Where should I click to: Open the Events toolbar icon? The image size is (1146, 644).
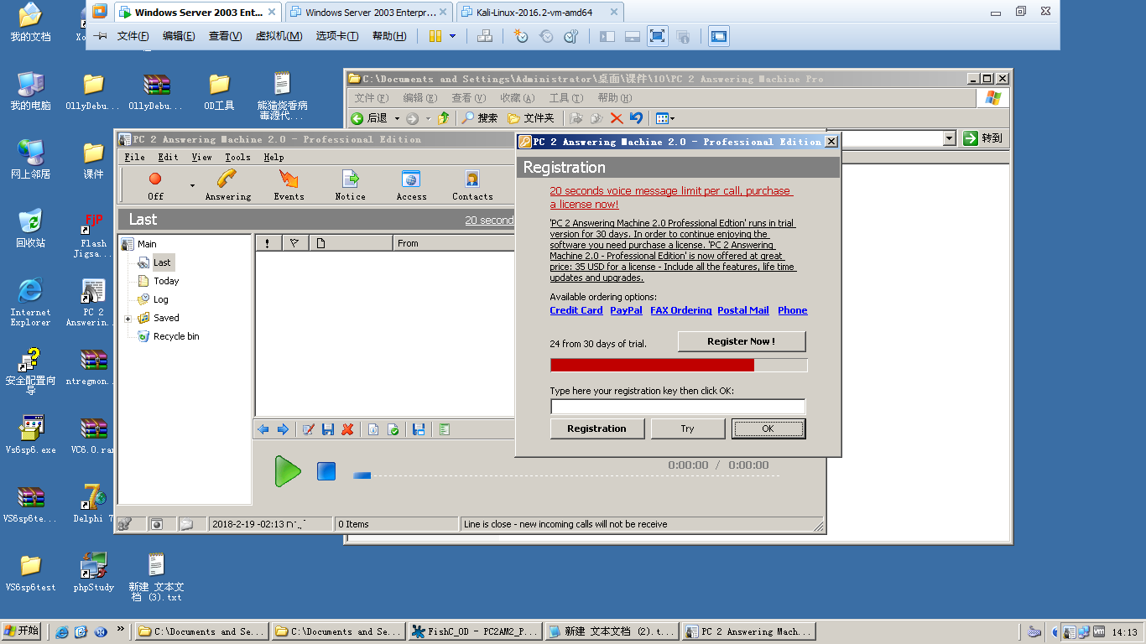pyautogui.click(x=289, y=184)
